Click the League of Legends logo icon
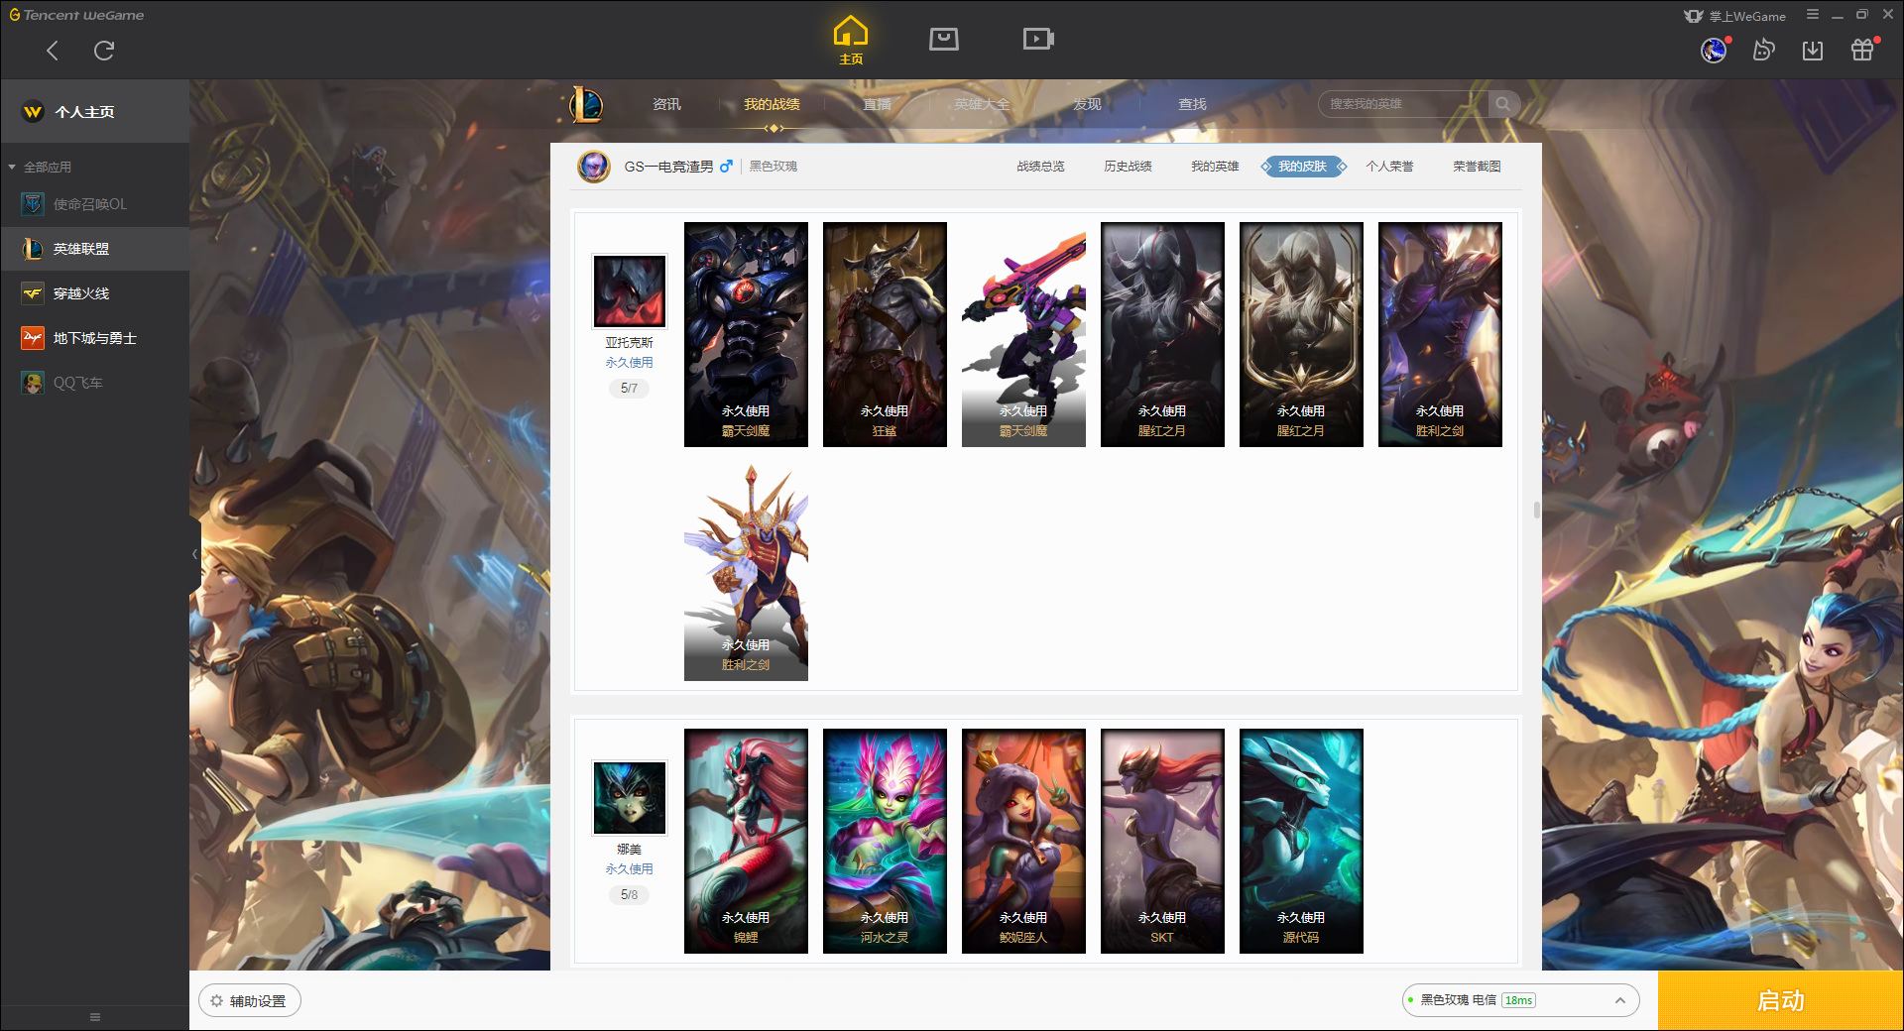This screenshot has height=1031, width=1904. 585,104
